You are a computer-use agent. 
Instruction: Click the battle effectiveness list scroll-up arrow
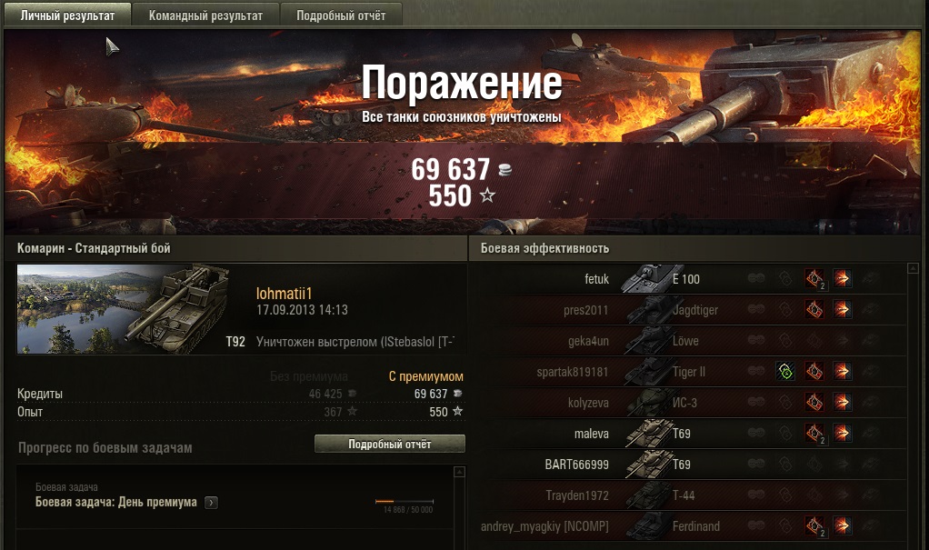point(913,269)
